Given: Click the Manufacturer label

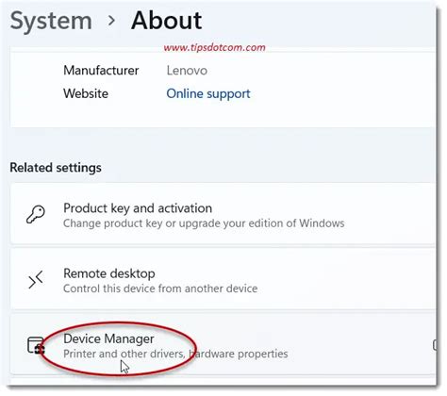Looking at the screenshot, I should 101,71.
